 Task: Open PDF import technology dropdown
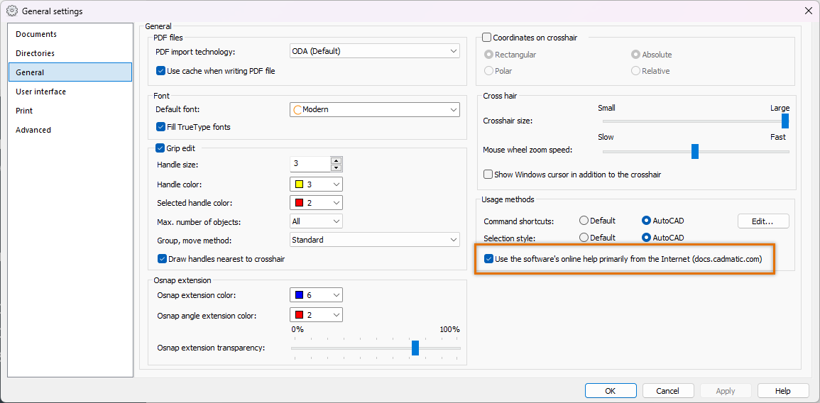(375, 51)
